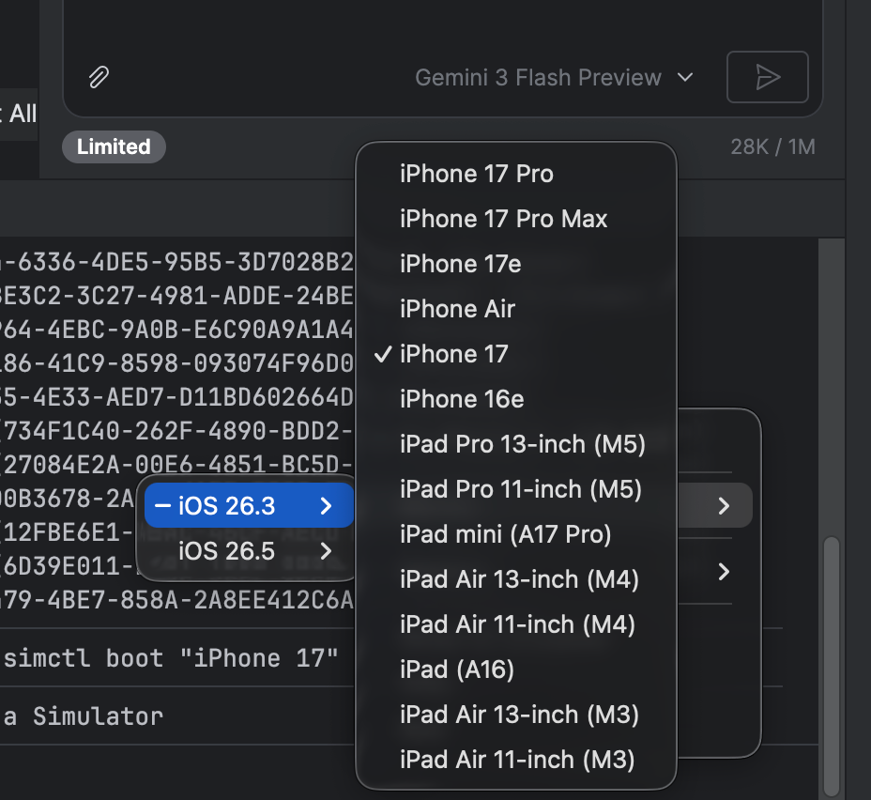Choose iPhone Air from the device list
This screenshot has height=800, width=871.
516,309
